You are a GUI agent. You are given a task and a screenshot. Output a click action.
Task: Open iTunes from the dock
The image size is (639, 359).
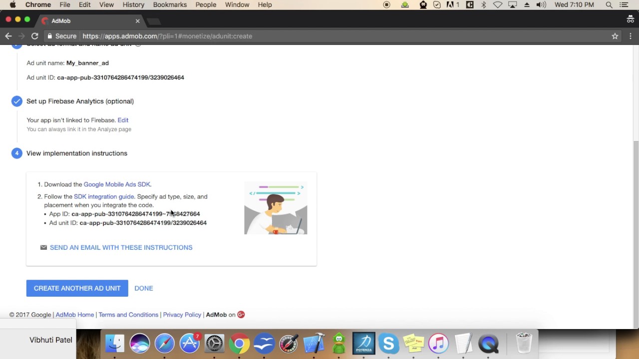(438, 343)
